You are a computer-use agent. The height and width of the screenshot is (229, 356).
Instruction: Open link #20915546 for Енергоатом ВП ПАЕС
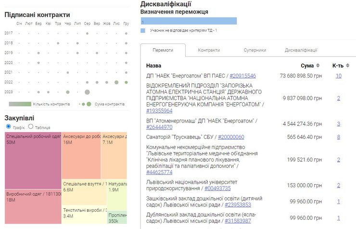(243, 76)
